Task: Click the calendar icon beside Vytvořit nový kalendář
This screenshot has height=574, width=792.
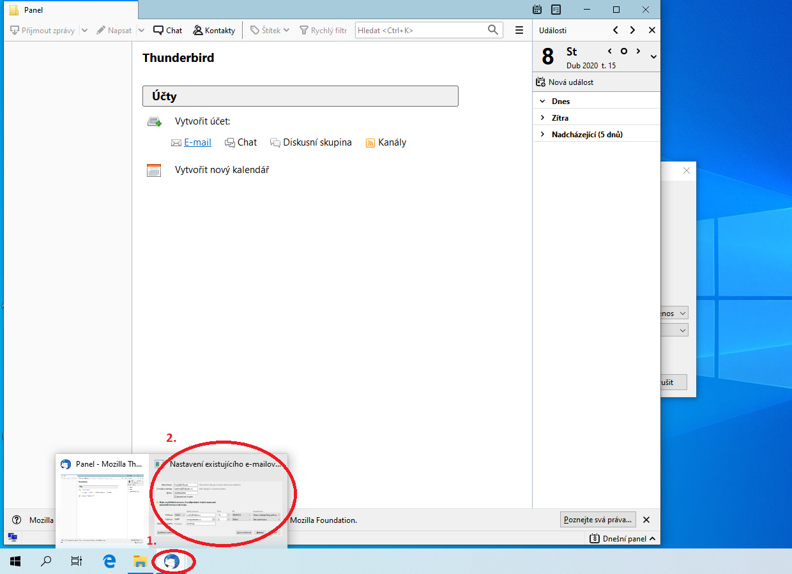Action: click(x=154, y=170)
